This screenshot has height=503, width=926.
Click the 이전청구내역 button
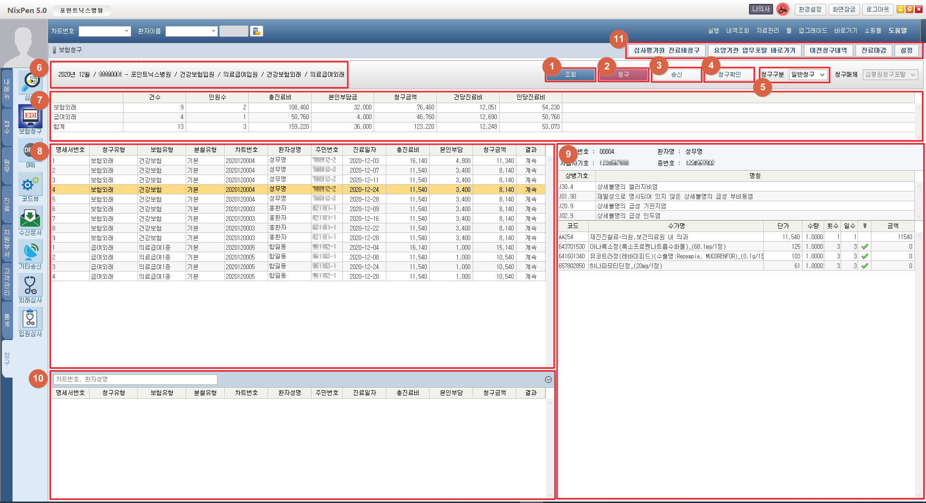coord(828,51)
